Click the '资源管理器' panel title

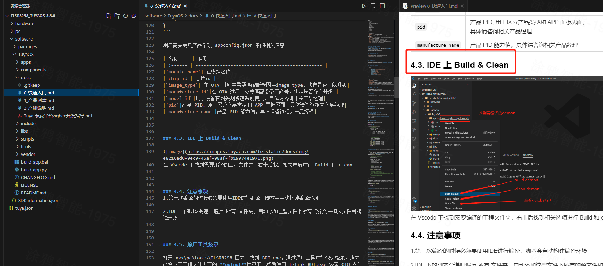click(x=20, y=6)
